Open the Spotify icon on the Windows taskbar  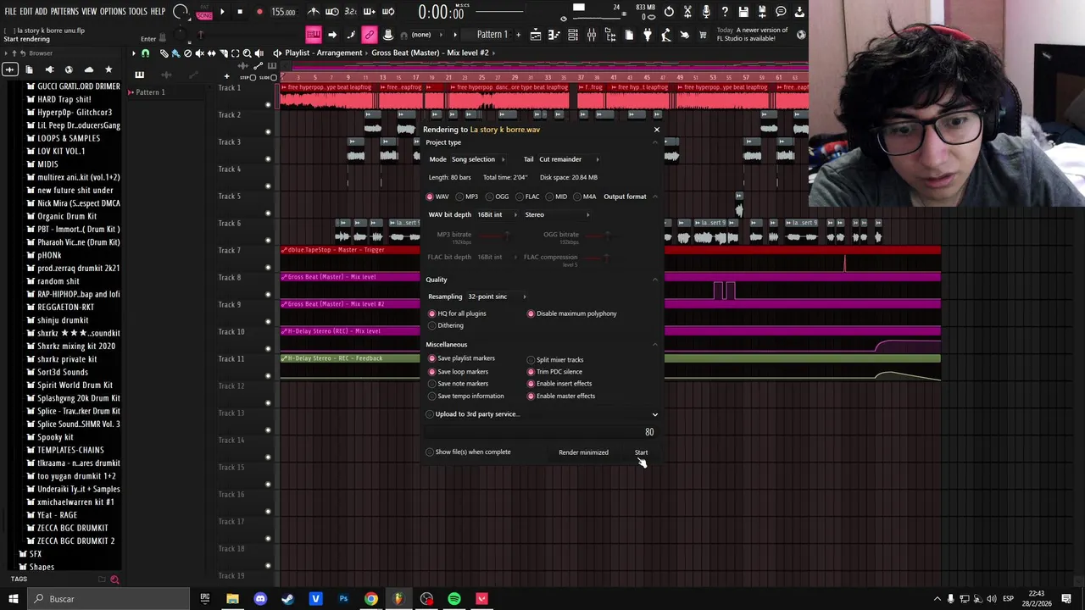point(454,599)
